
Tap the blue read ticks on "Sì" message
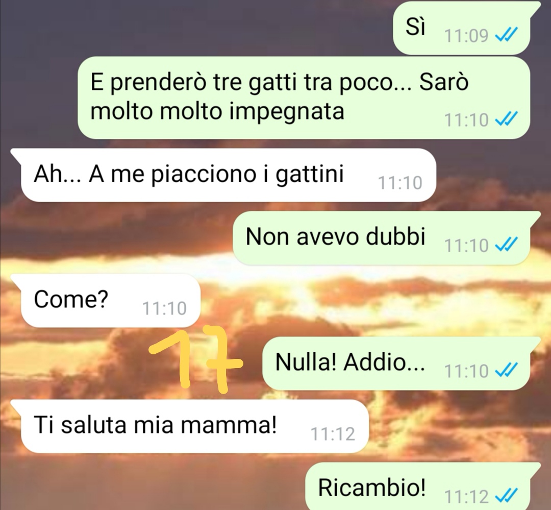tap(506, 35)
